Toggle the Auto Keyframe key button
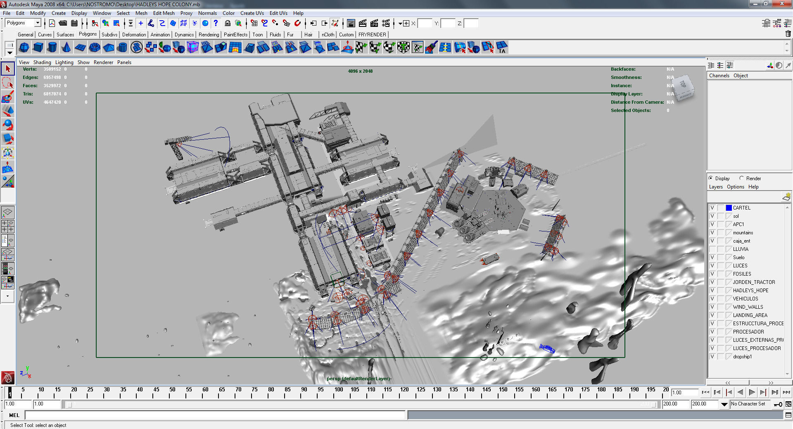 [778, 404]
